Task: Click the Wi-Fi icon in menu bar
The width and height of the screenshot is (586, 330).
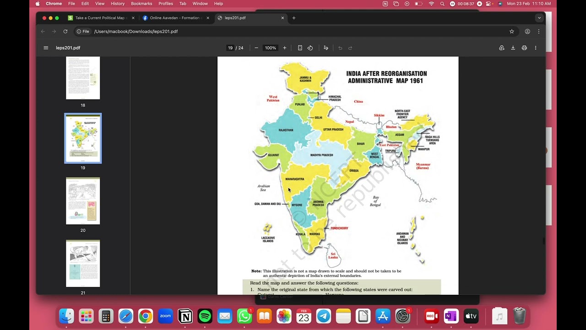Action: (x=431, y=4)
